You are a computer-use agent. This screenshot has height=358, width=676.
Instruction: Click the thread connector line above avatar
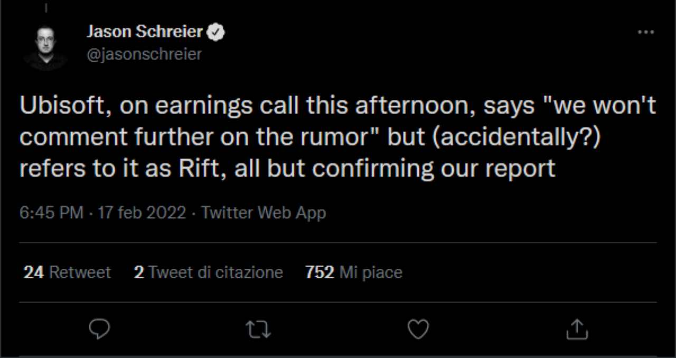[45, 7]
